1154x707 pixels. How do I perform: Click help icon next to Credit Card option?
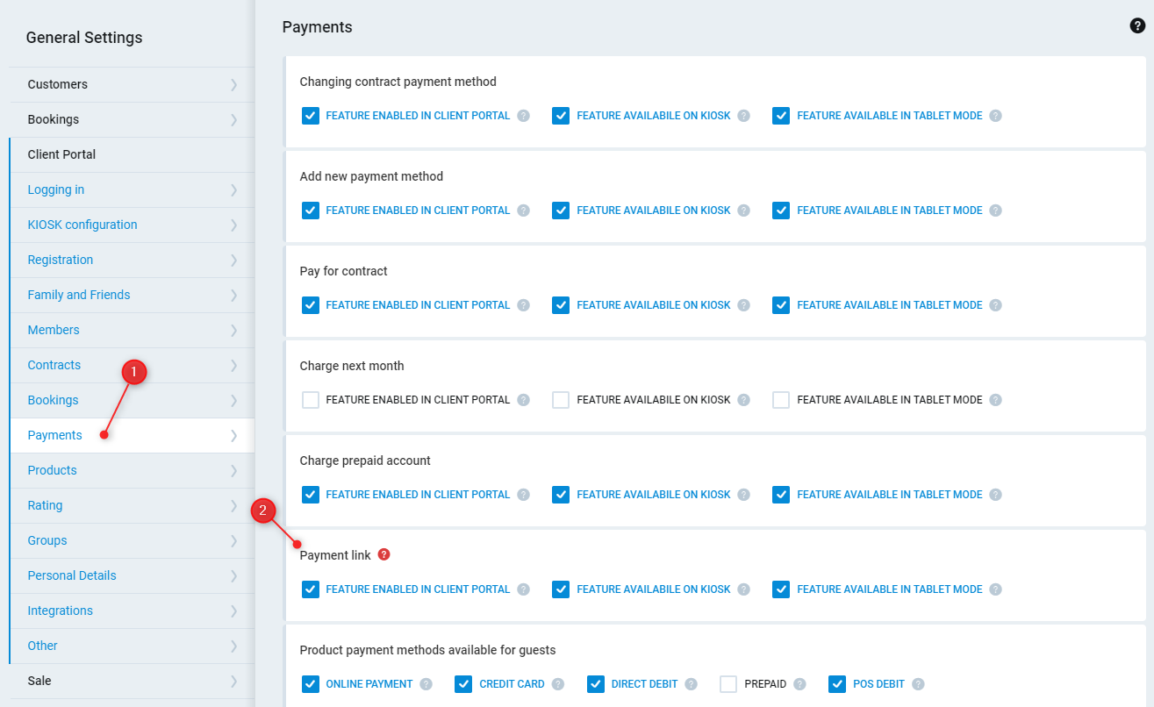coord(558,684)
